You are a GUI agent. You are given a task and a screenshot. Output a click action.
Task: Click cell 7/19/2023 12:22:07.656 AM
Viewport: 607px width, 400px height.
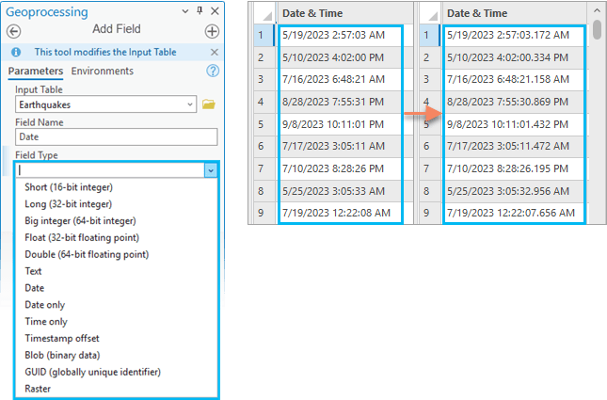point(514,213)
